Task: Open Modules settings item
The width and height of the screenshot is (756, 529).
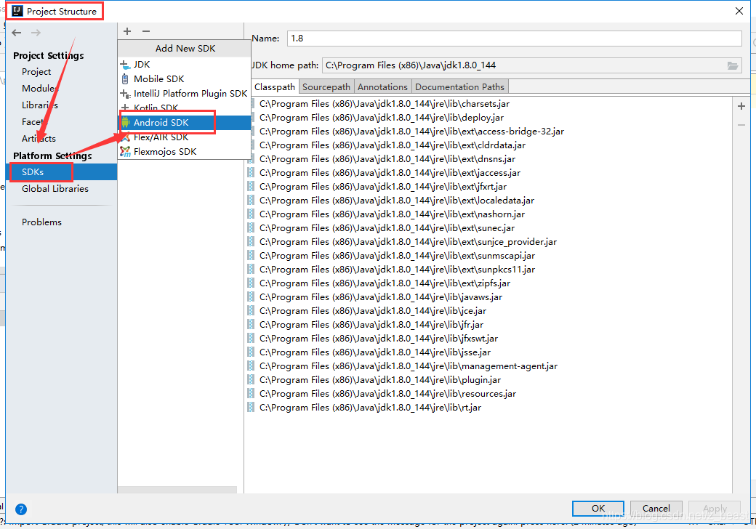Action: (40, 89)
